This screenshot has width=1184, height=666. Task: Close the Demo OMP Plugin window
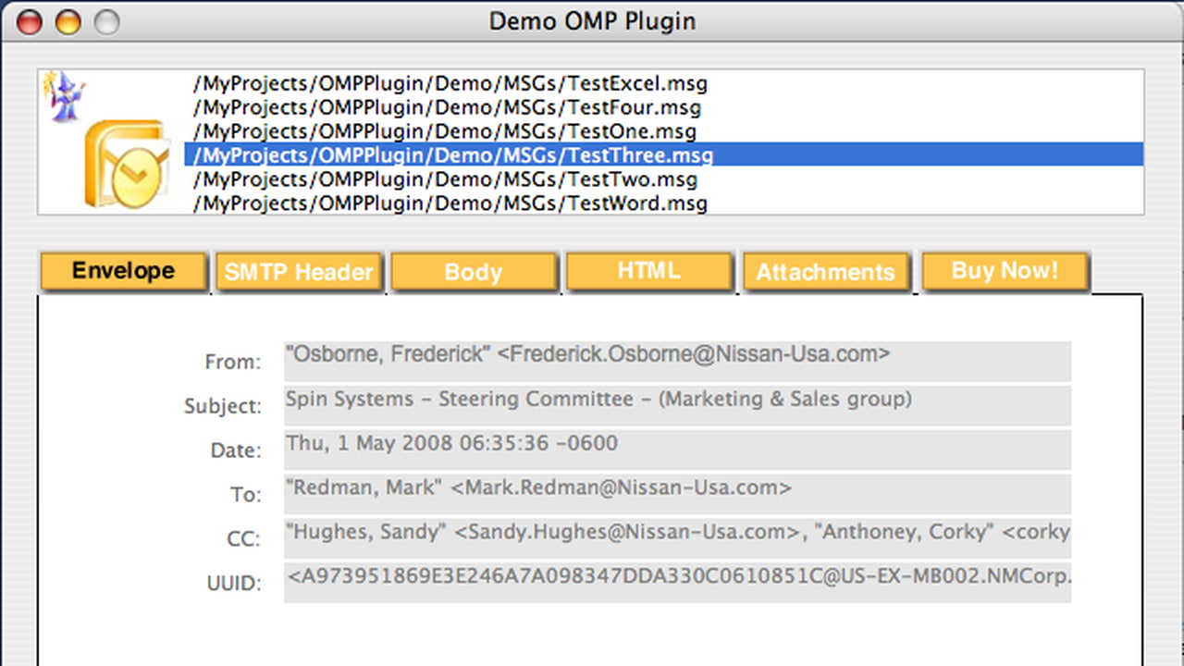pos(30,21)
